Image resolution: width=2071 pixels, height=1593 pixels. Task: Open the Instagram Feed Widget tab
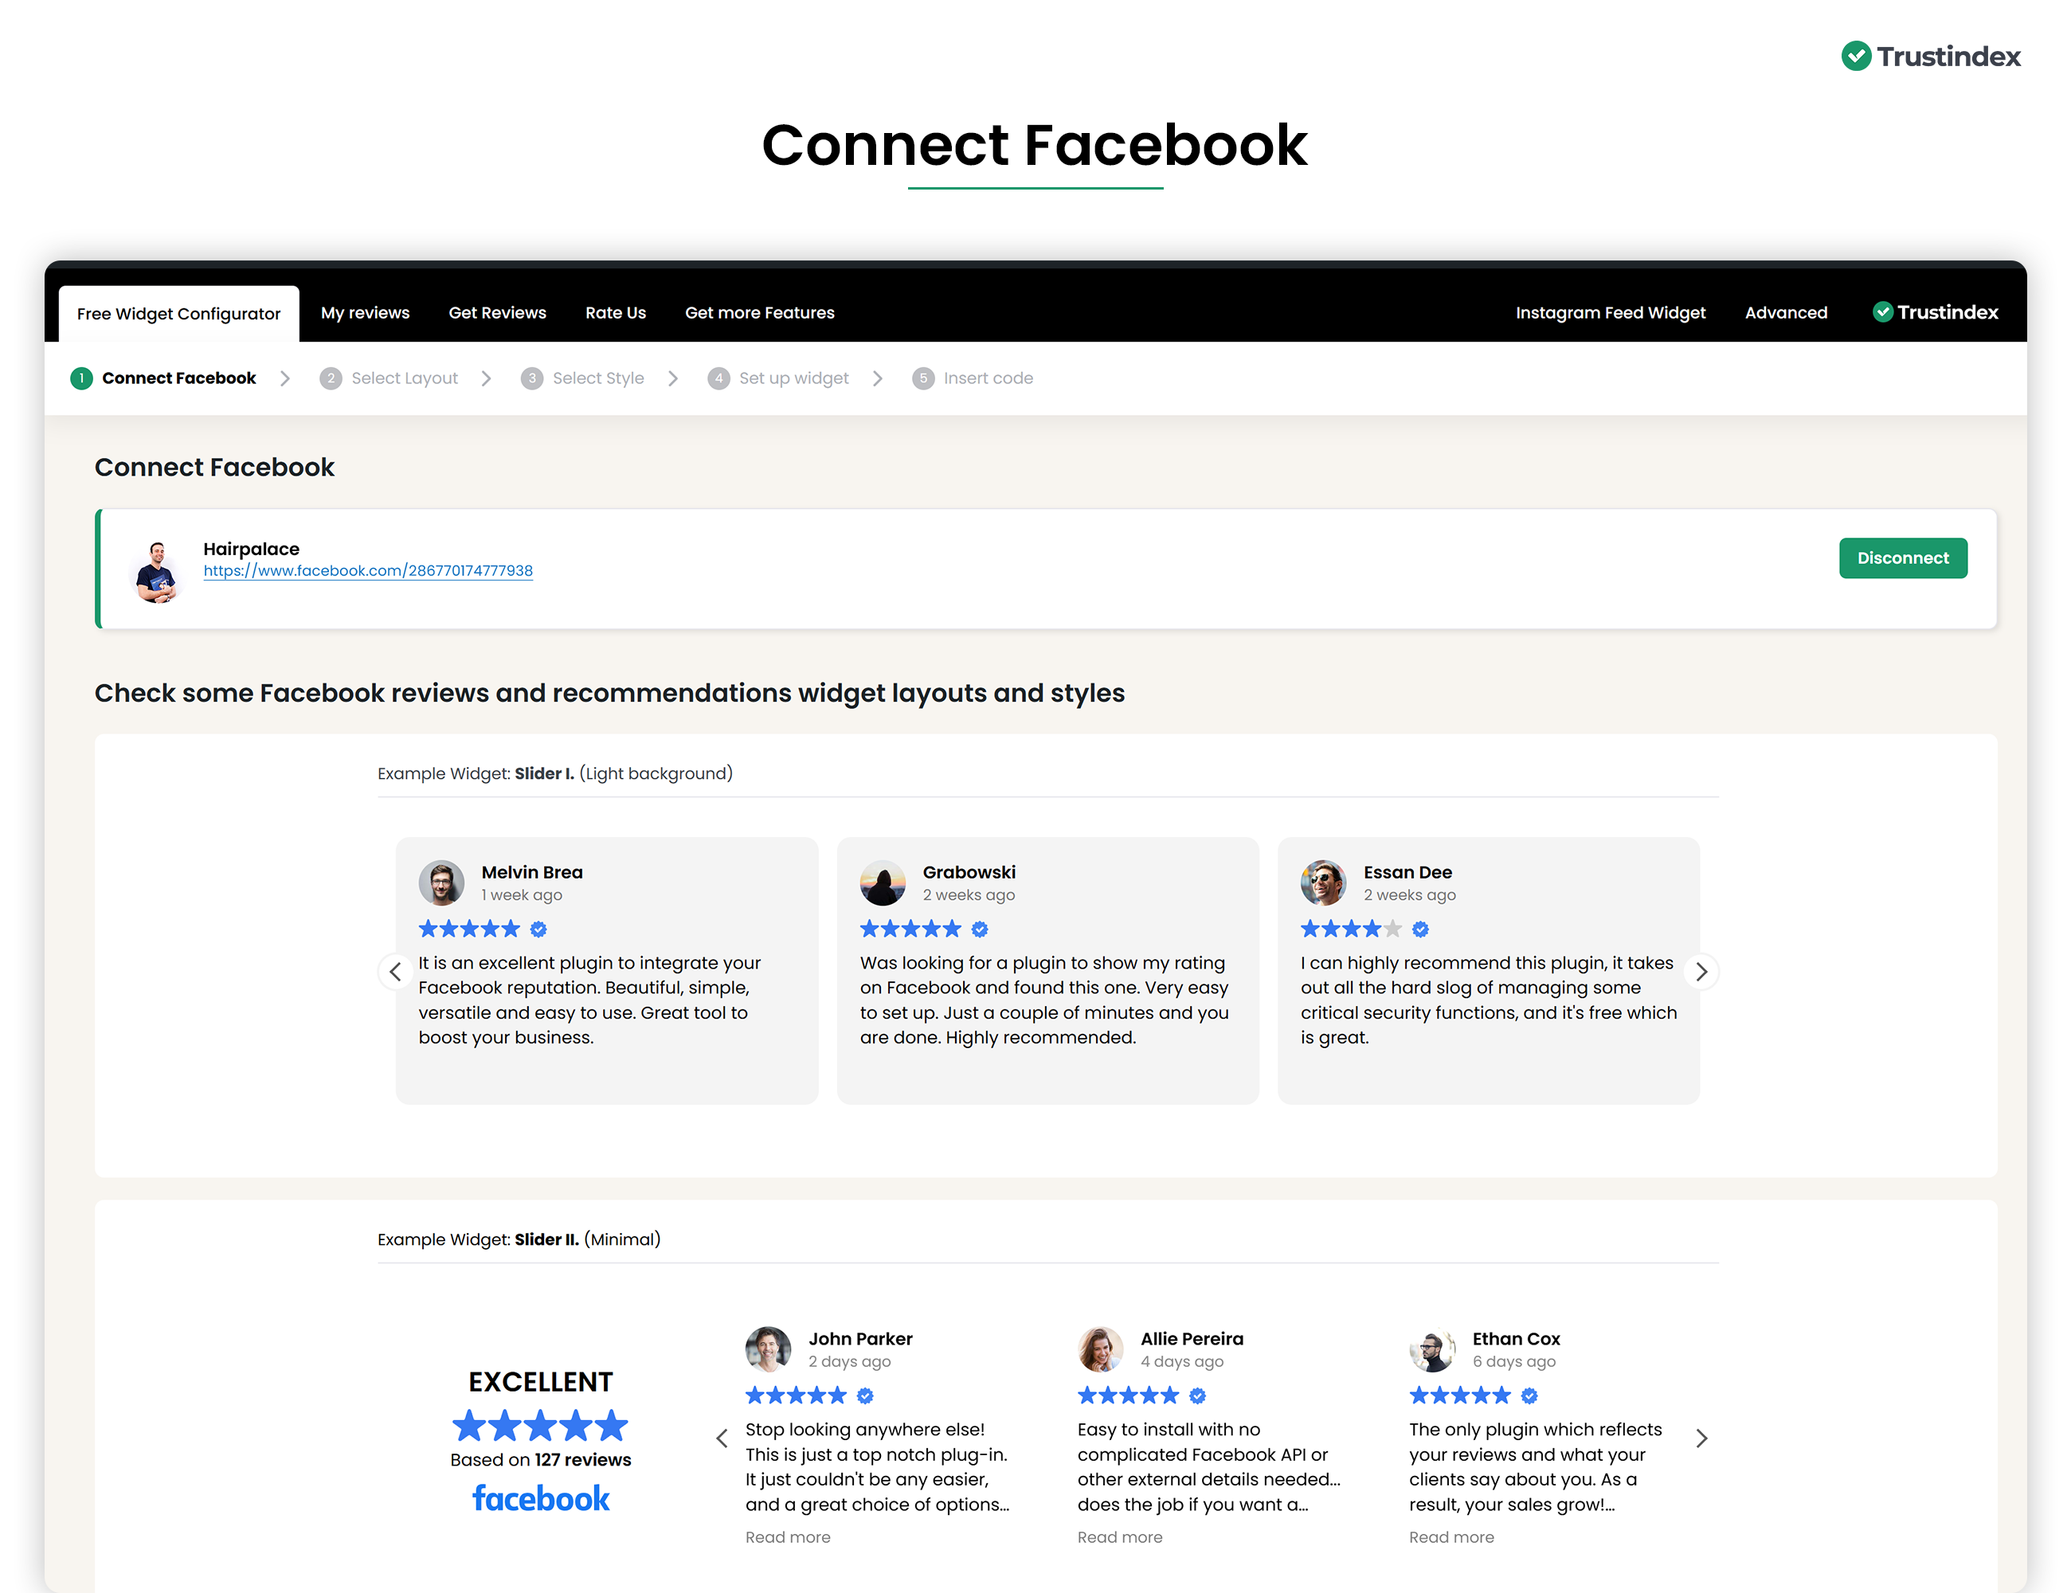click(x=1610, y=313)
